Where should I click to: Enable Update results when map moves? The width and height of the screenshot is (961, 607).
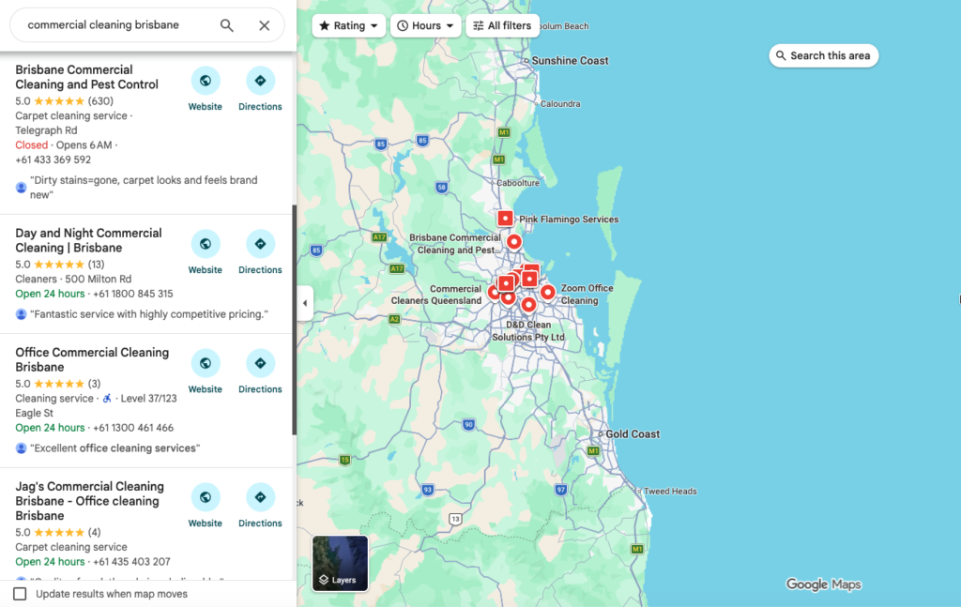[21, 594]
